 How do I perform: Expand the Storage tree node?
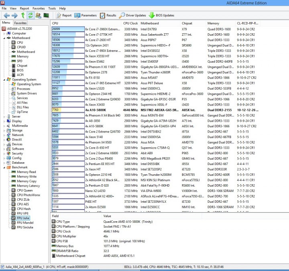coord(4,130)
